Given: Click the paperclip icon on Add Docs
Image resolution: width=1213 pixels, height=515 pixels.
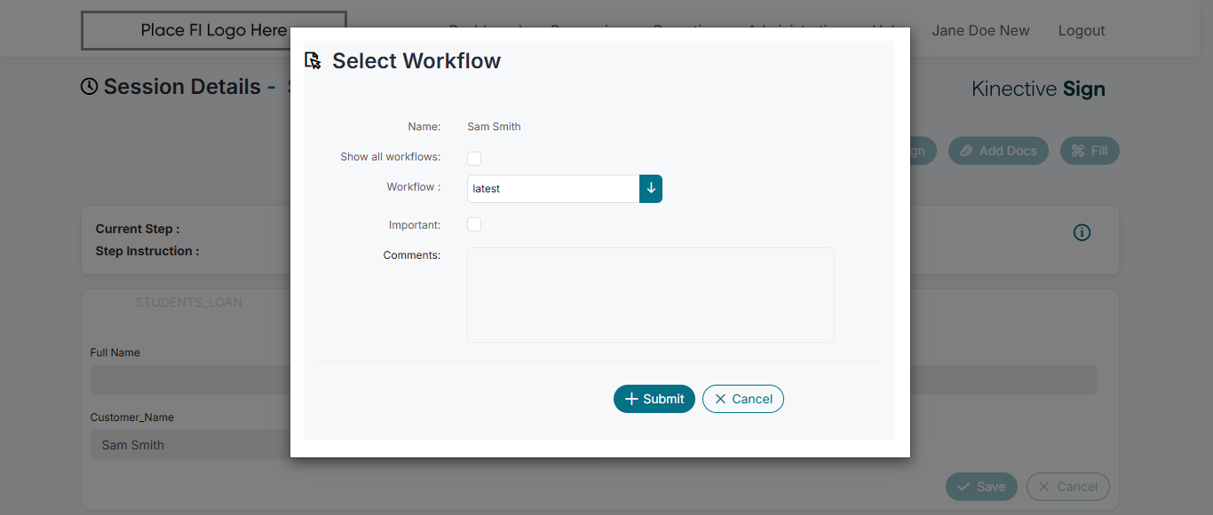Looking at the screenshot, I should pos(967,151).
